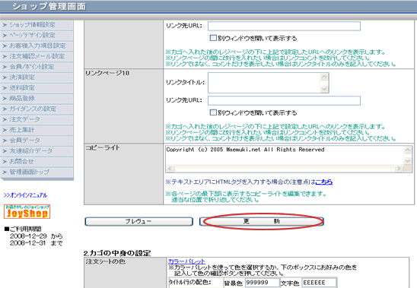Open the カラーパレット link
Screen dimensions: 417x288
click(x=186, y=261)
